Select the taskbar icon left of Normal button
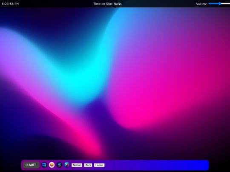This screenshot has height=172, width=230. pos(67,165)
